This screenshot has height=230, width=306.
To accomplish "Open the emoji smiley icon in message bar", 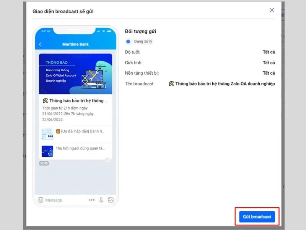I will pos(41,200).
